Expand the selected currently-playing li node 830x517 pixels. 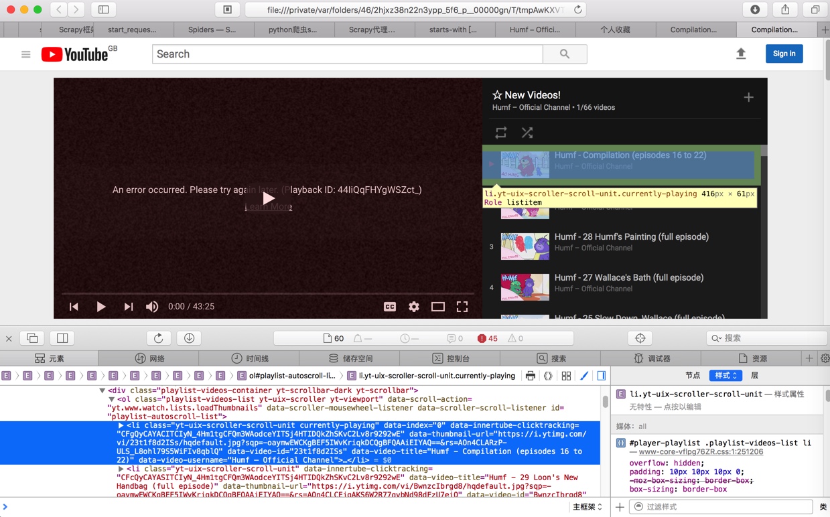point(121,425)
